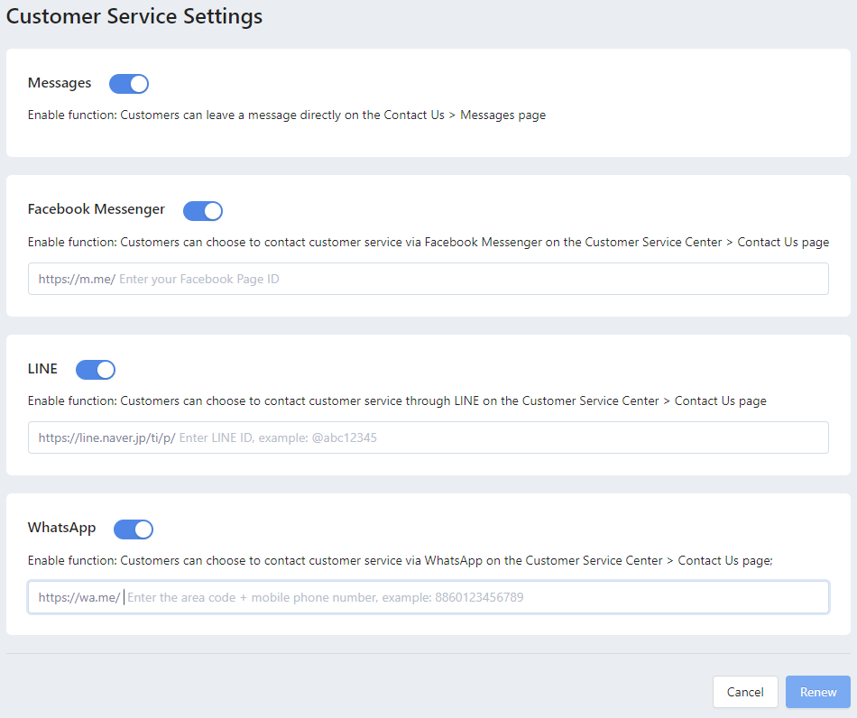Click the Customer Service Settings heading
Viewport: 857px width, 718px height.
[134, 16]
